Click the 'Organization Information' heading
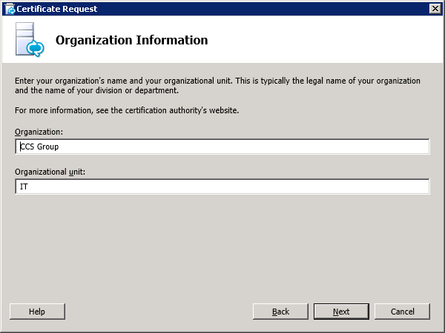Viewport: 445px width, 333px height. point(131,40)
